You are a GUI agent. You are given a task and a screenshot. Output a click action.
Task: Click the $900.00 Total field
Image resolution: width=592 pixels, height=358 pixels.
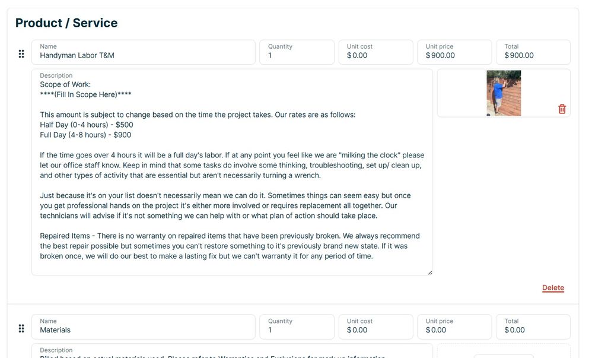tap(533, 55)
